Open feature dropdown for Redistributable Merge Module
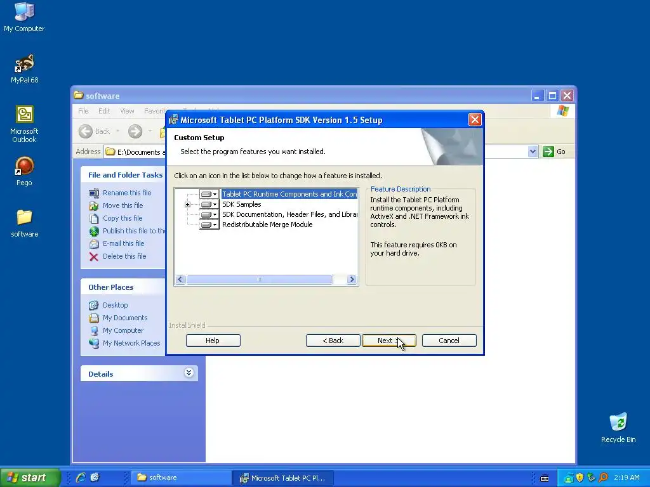This screenshot has width=650, height=487. (209, 224)
